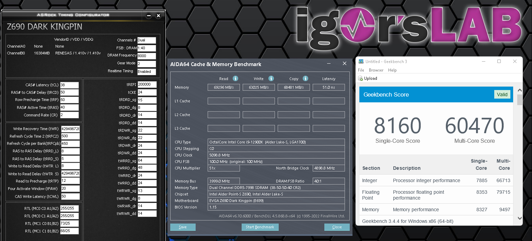The image size is (532, 241).
Task: Click the CPU Type value in AIDA64
Action: click(x=276, y=142)
